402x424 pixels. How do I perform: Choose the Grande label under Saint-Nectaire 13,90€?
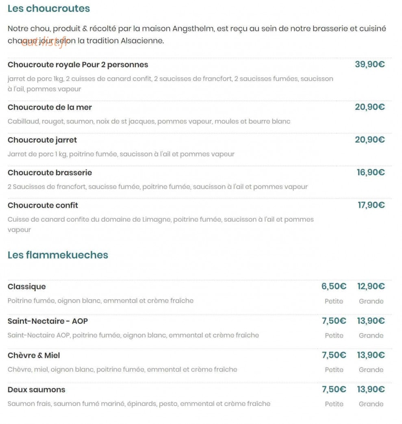pos(371,335)
